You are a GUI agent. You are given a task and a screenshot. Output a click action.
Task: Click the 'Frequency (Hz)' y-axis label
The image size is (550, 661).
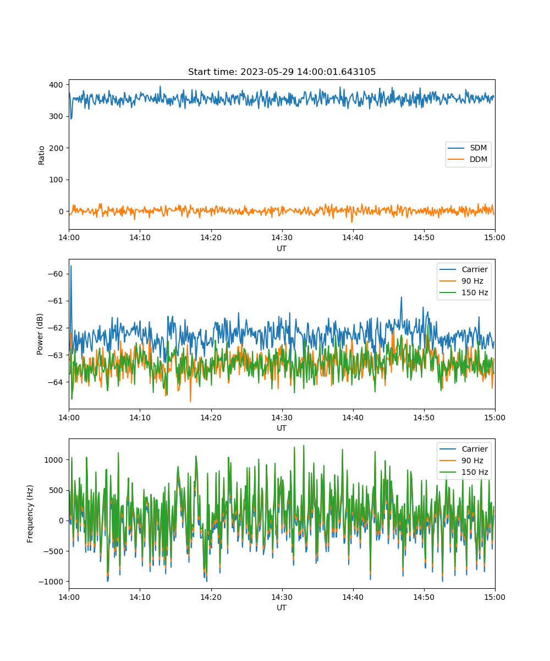click(x=30, y=514)
